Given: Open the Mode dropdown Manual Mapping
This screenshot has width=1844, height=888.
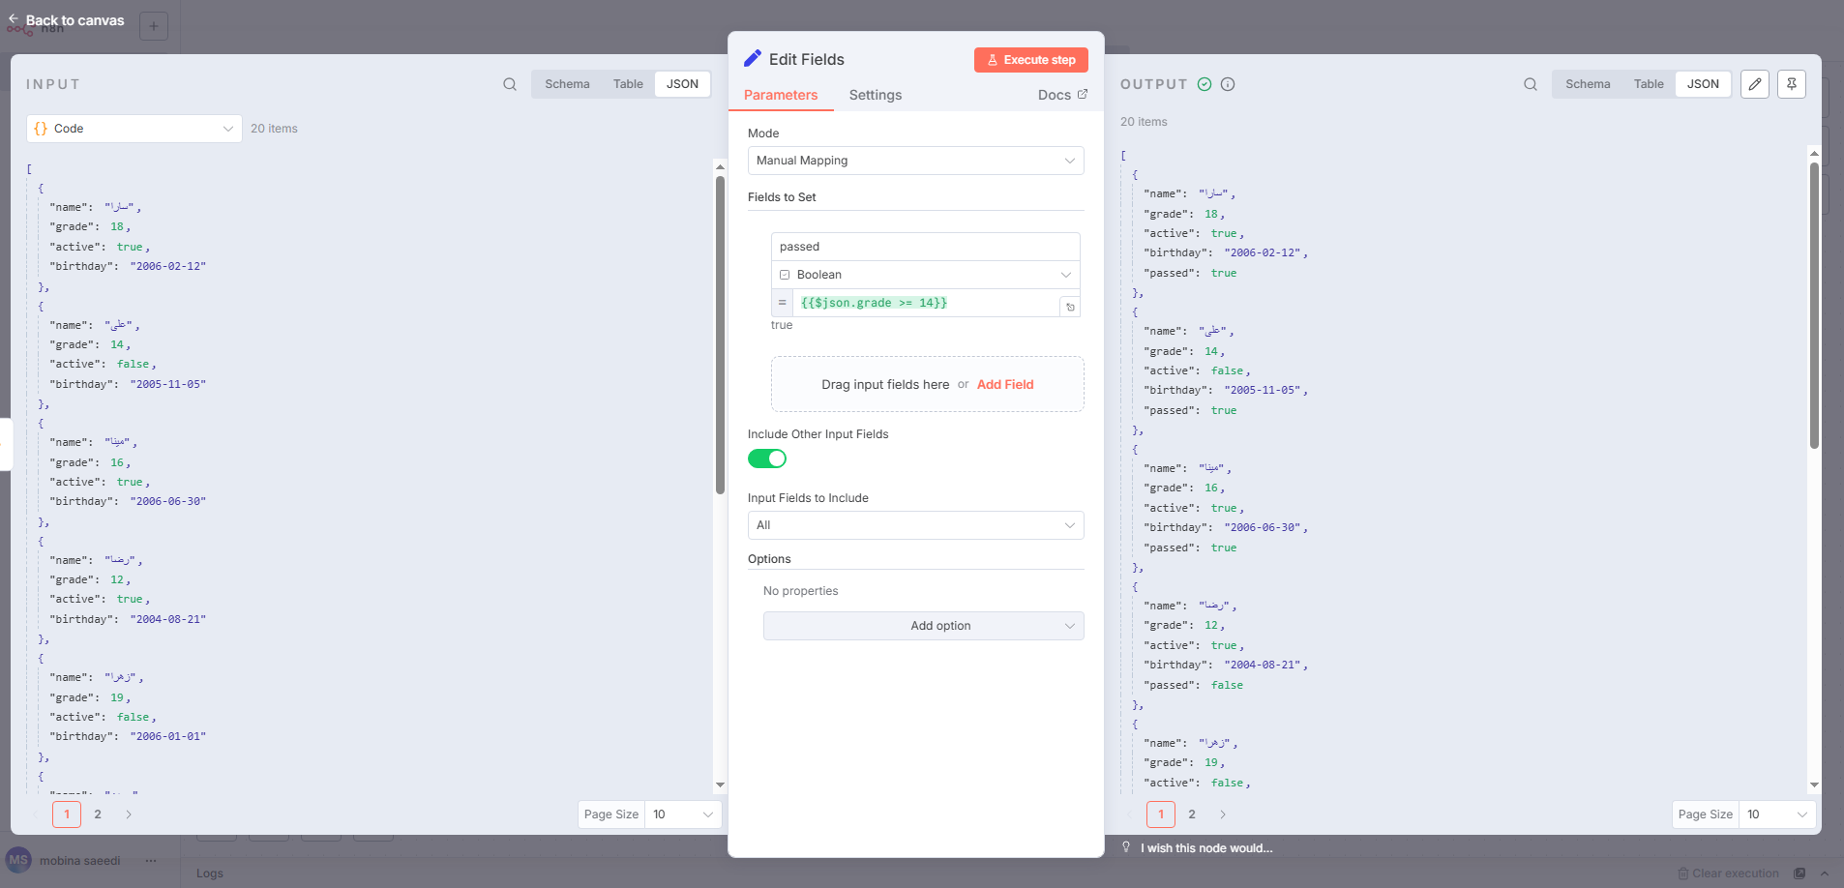Looking at the screenshot, I should point(915,161).
